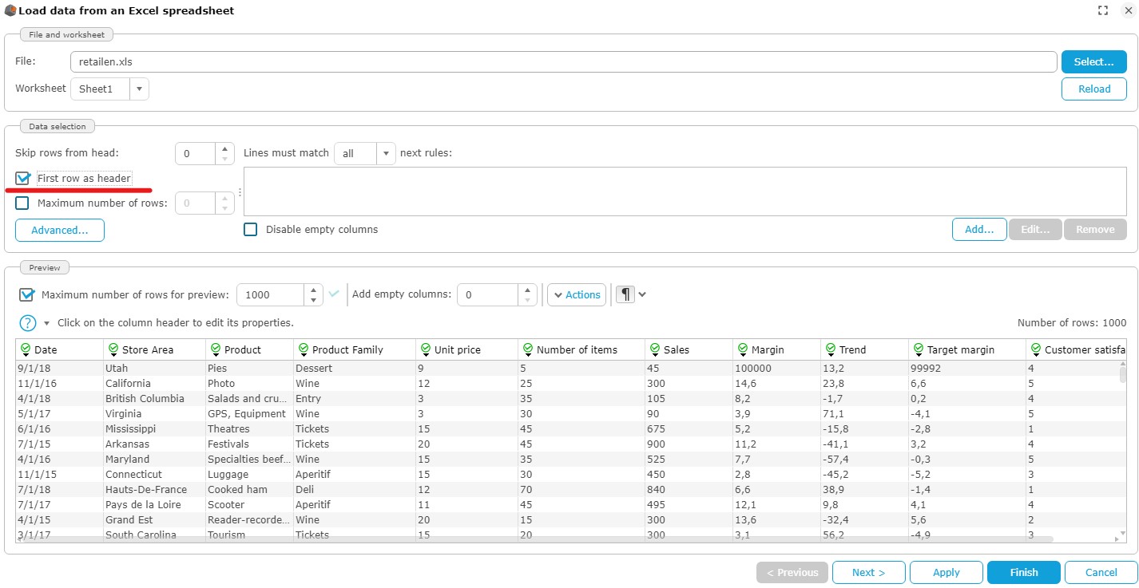Click the green status icon on Product column
The width and height of the screenshot is (1139, 588).
click(x=216, y=349)
